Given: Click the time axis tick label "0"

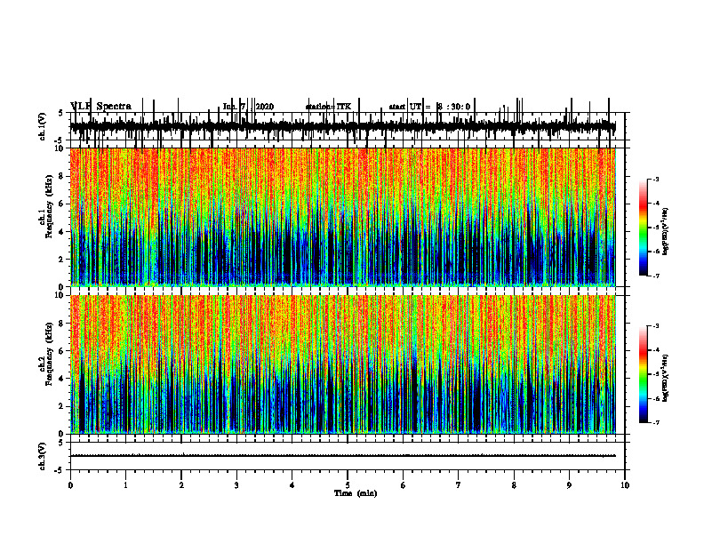Looking at the screenshot, I should coord(70,485).
